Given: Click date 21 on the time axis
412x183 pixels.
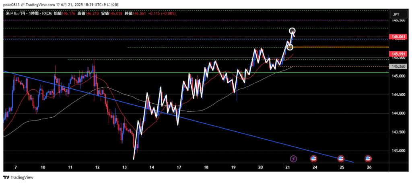Looking at the screenshot, I should point(287,167).
